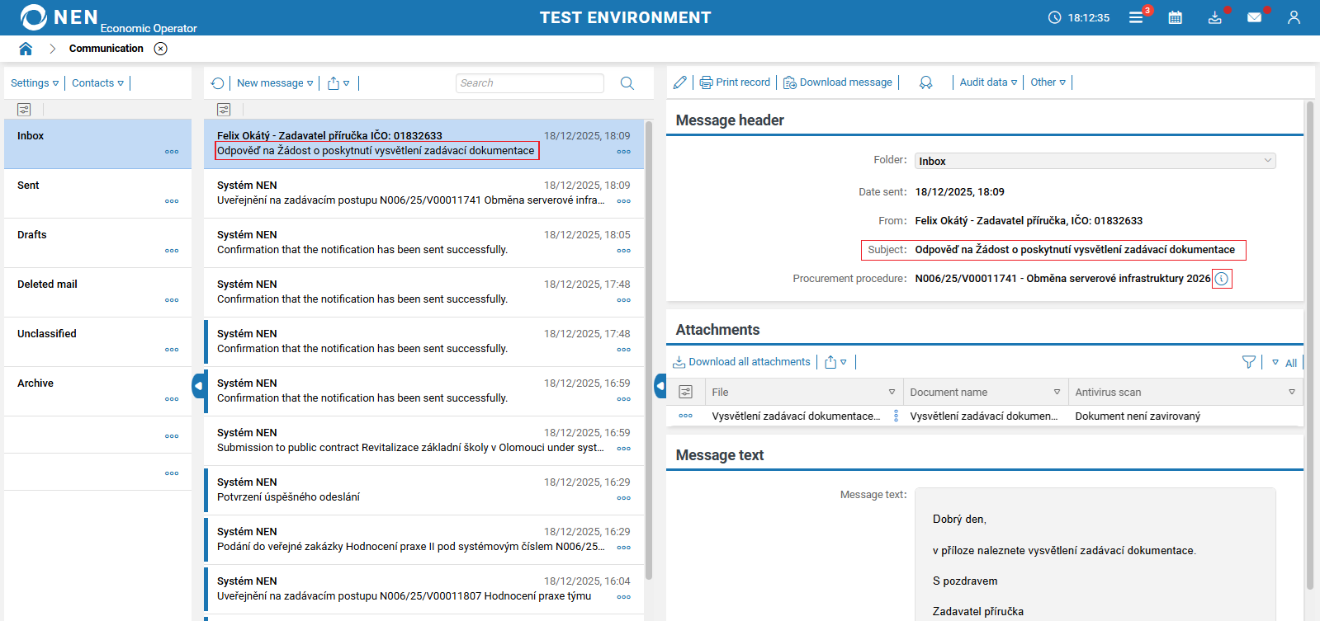Toggle the attachment table column settings
This screenshot has height=621, width=1320.
(x=685, y=392)
